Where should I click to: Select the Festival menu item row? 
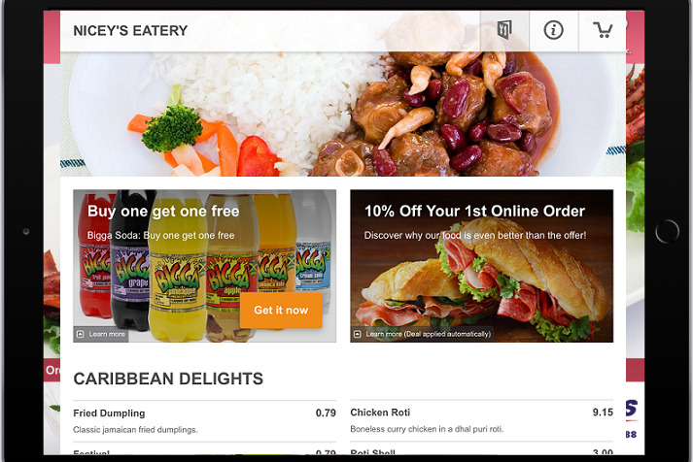pos(205,448)
